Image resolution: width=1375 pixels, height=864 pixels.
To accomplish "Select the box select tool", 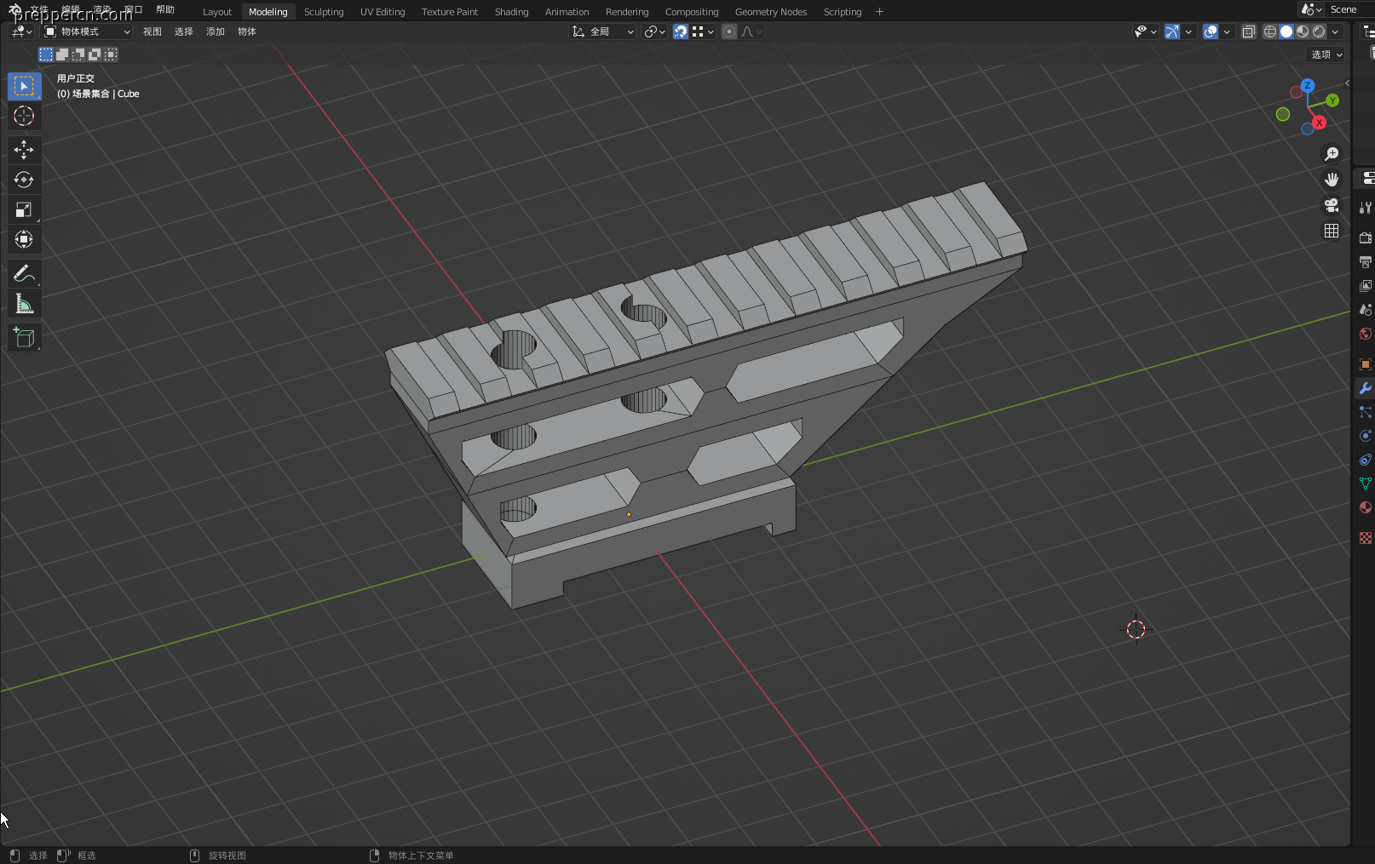I will pyautogui.click(x=24, y=86).
